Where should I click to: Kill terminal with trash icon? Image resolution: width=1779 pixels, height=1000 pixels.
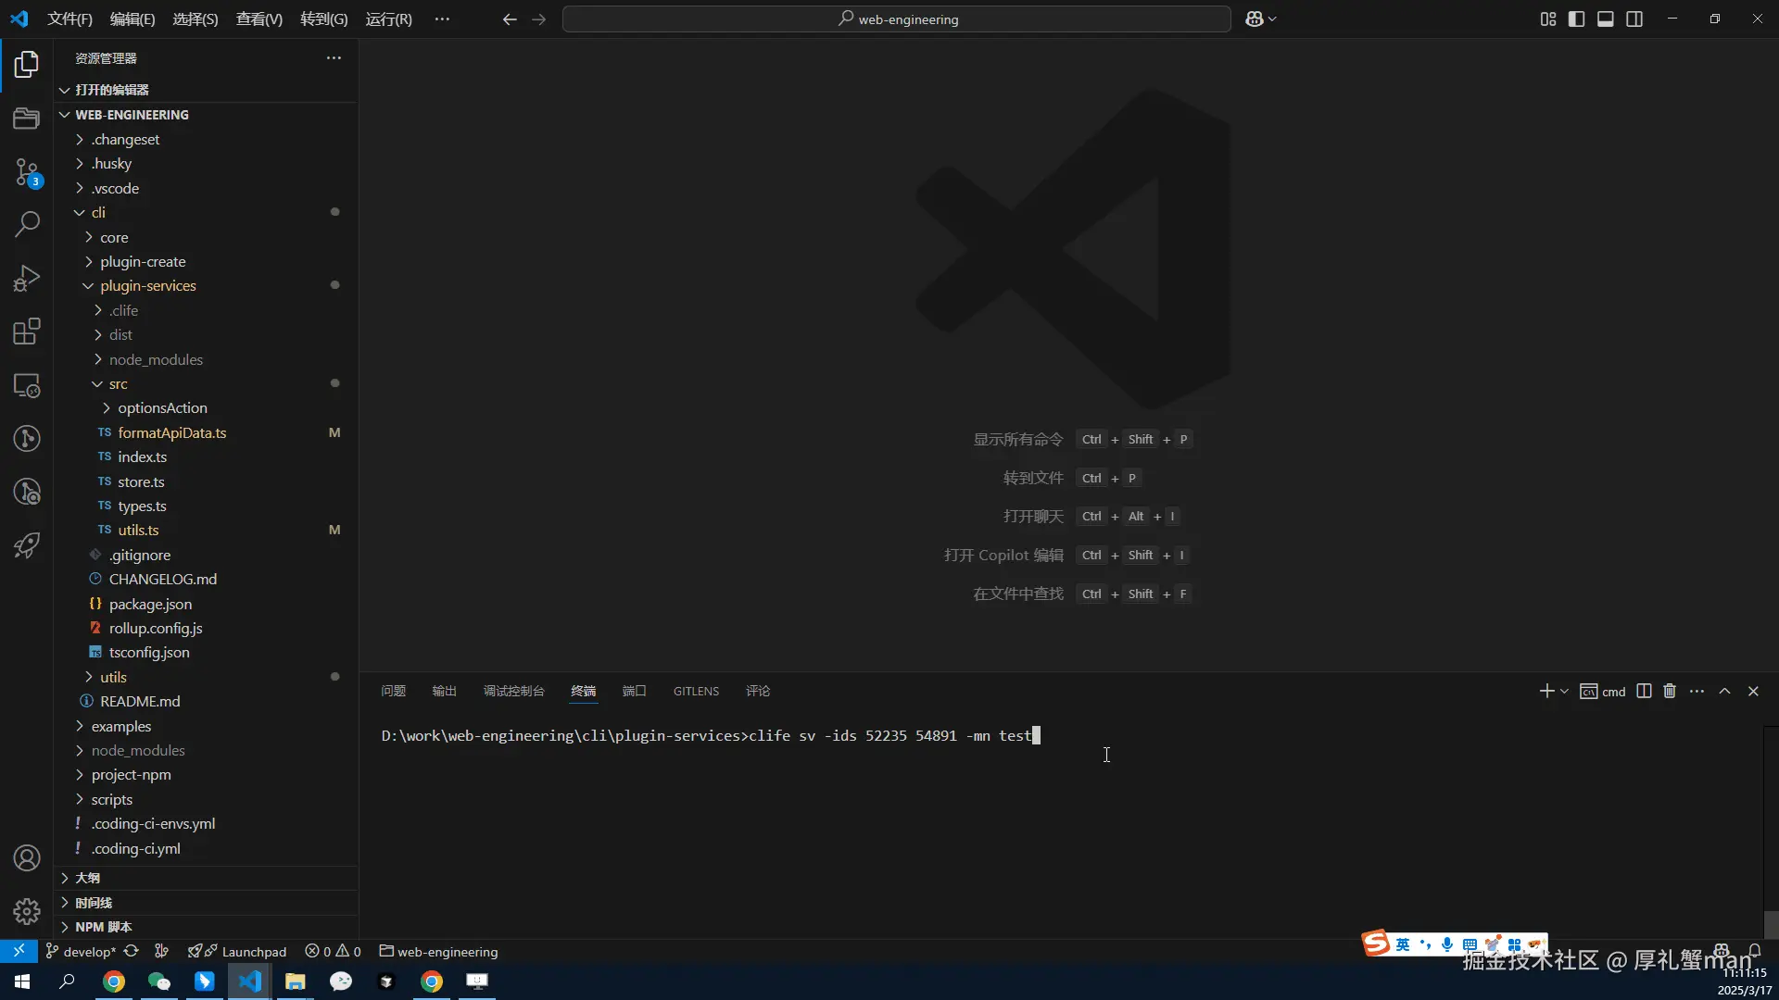point(1670,692)
